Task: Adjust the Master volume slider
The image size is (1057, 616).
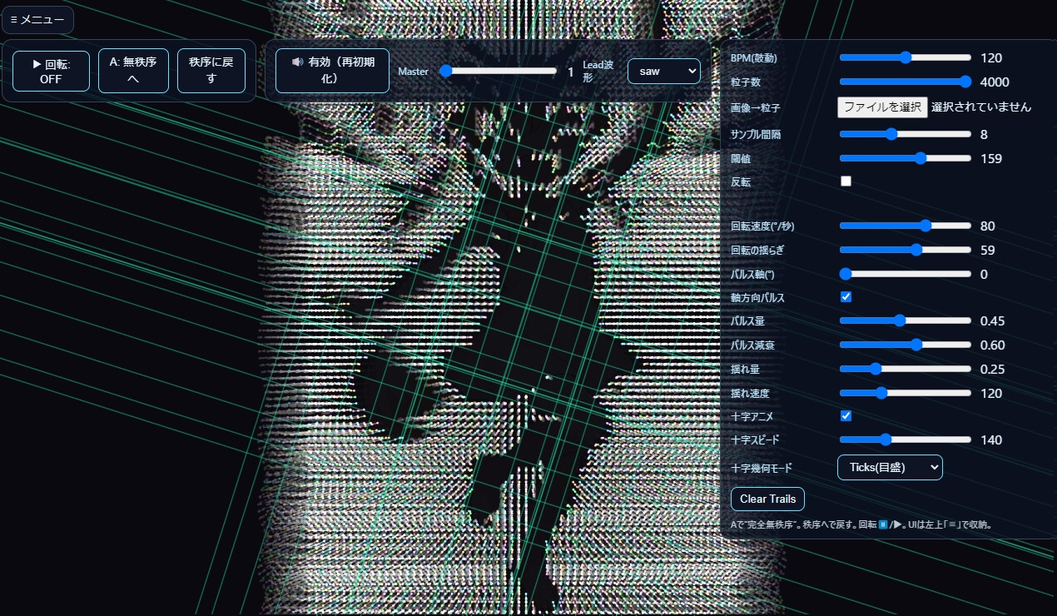Action: coord(499,72)
